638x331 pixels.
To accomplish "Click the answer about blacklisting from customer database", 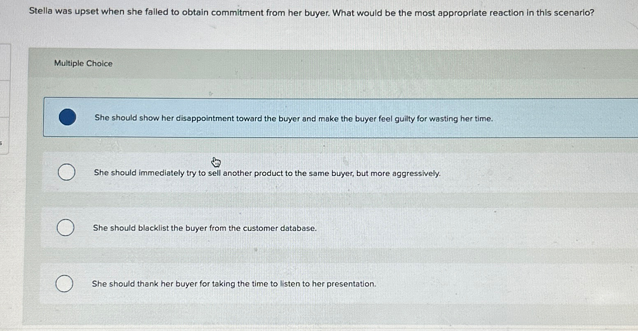I will click(204, 228).
